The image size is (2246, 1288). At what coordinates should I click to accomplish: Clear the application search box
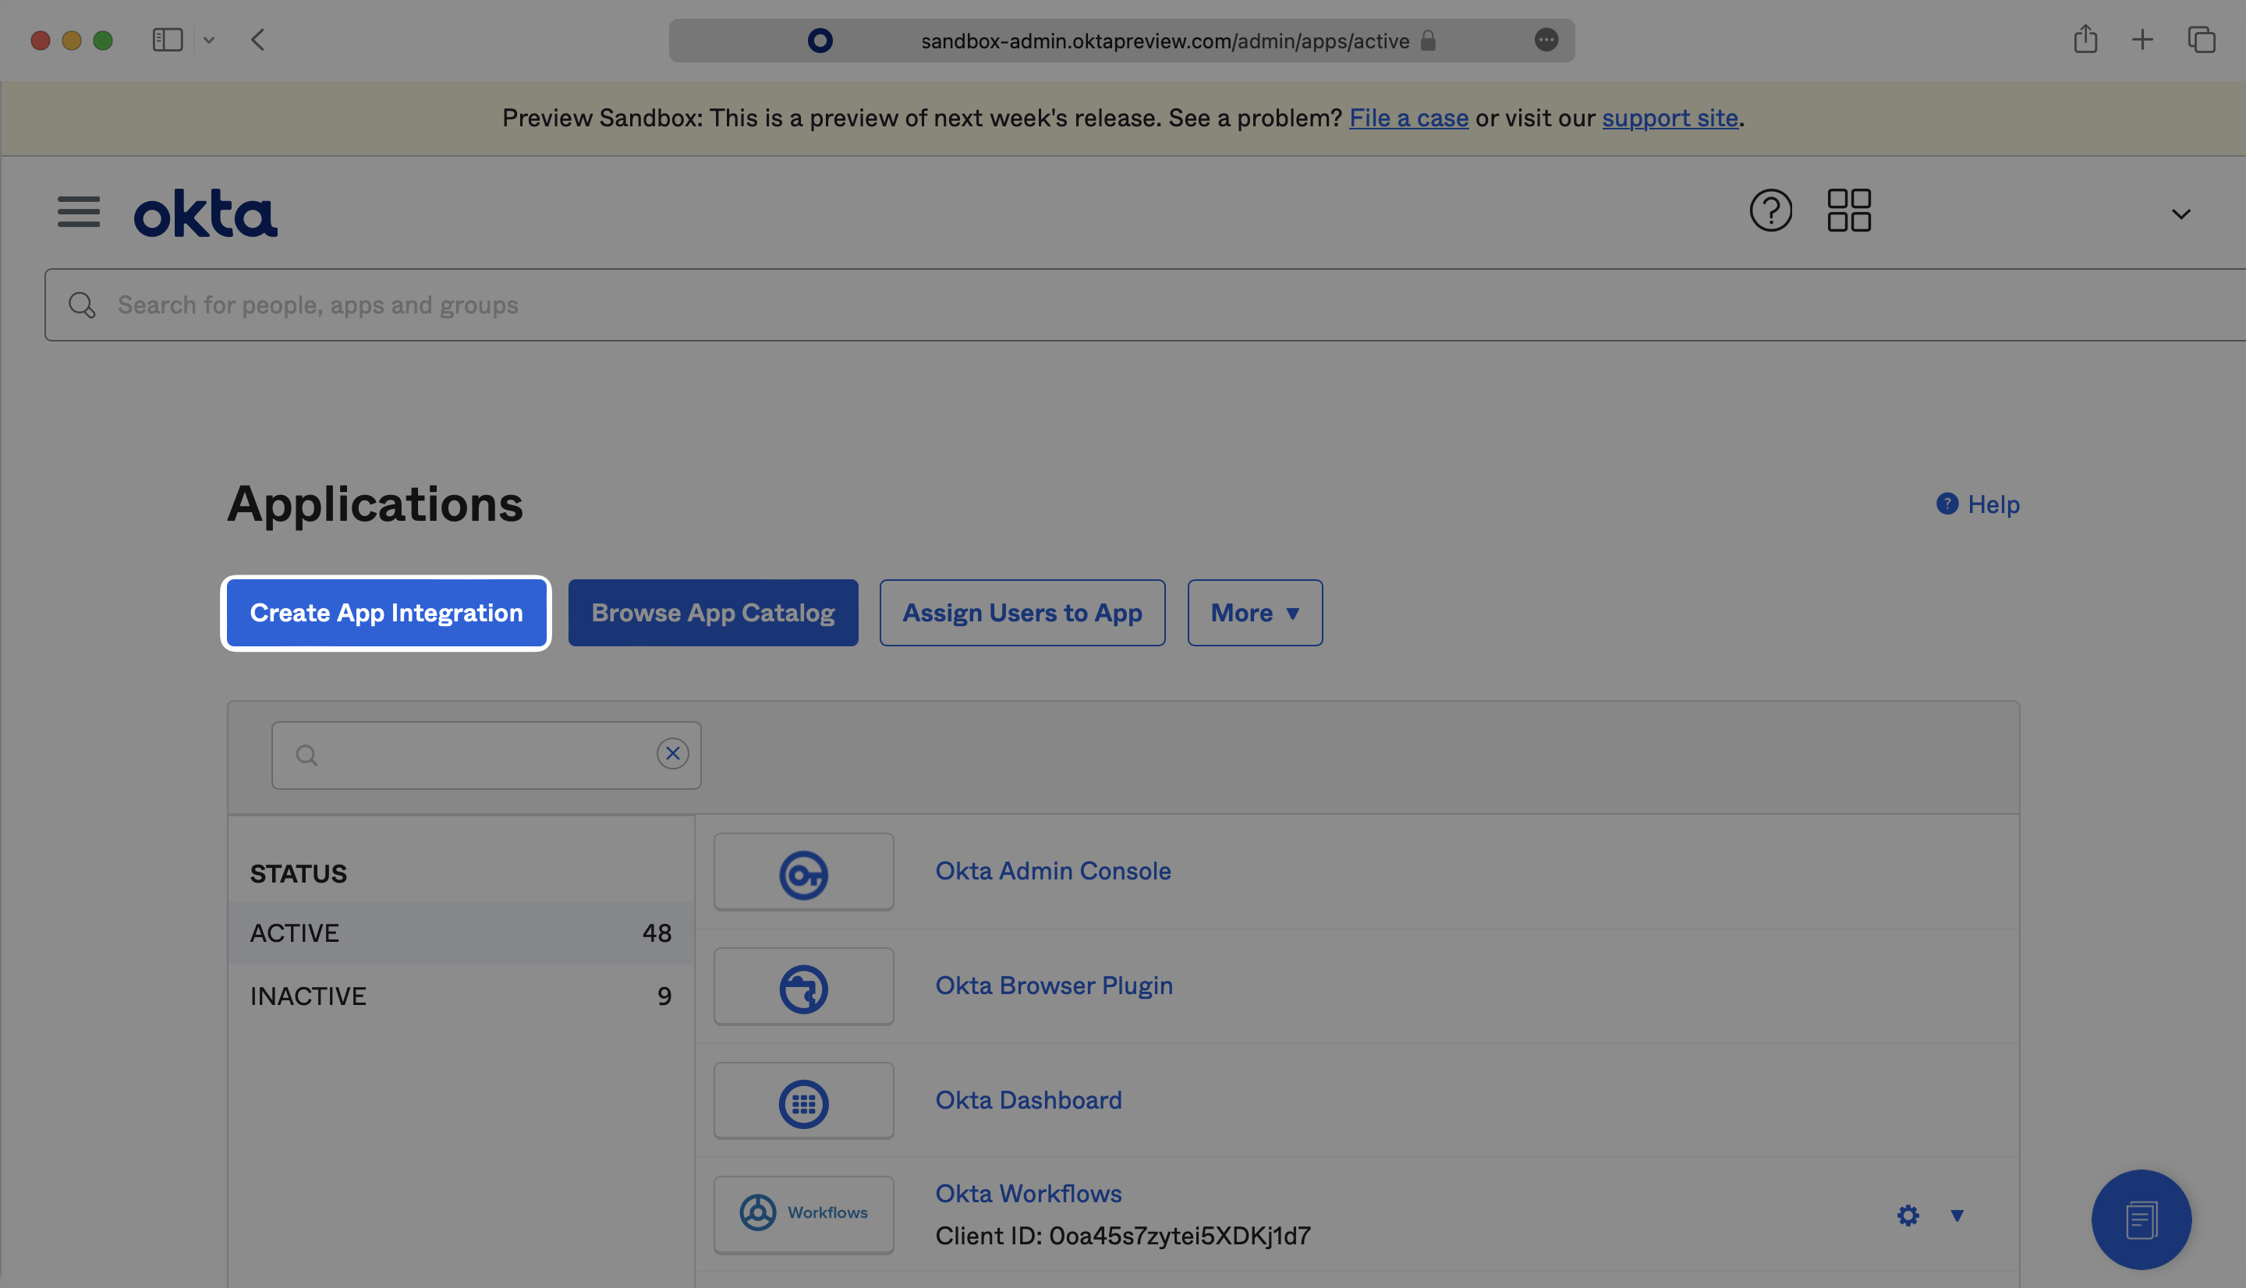672,753
